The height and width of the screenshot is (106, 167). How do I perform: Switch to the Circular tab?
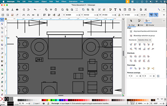click(x=150, y=25)
